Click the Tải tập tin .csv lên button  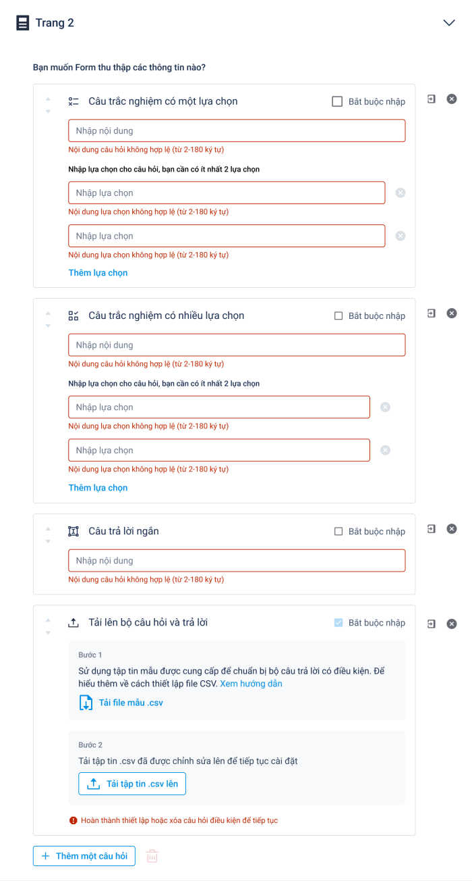click(132, 784)
